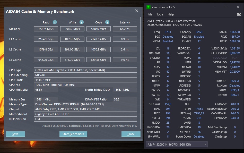
Task: Click the L1 Cache Read value 2164.1 GB/s
Action: click(x=46, y=39)
